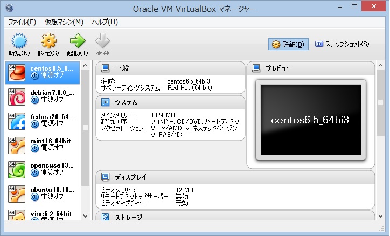Click the ディスプレイ section header title
The image size is (390, 236).
click(x=130, y=177)
